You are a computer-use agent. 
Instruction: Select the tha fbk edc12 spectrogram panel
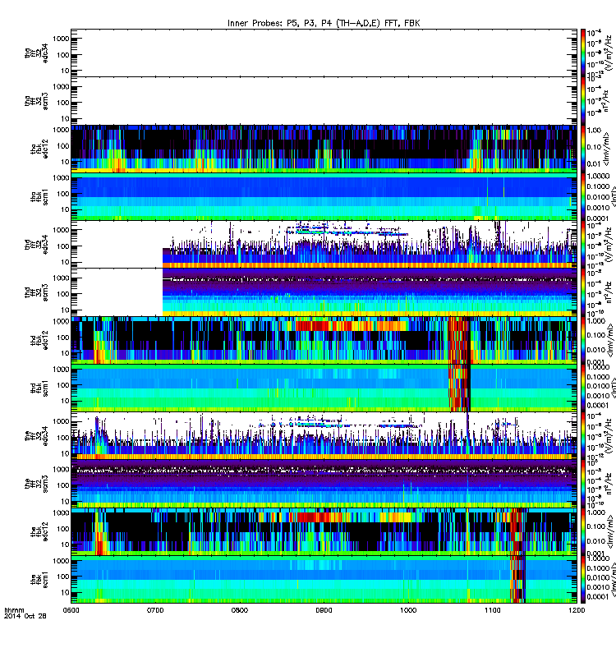point(324,149)
